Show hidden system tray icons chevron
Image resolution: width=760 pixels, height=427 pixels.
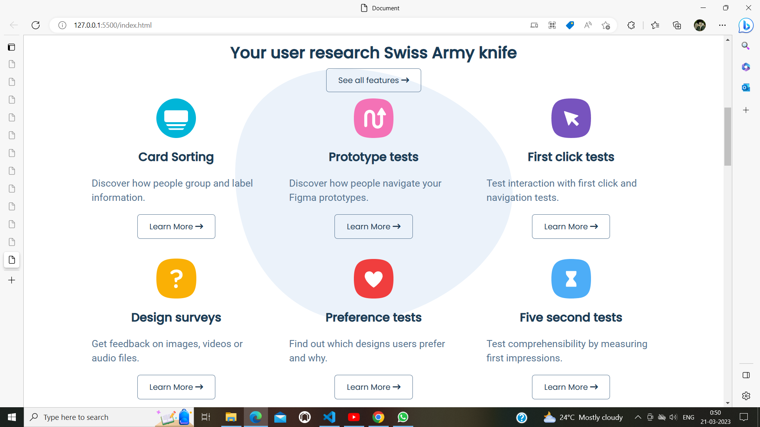click(x=638, y=417)
